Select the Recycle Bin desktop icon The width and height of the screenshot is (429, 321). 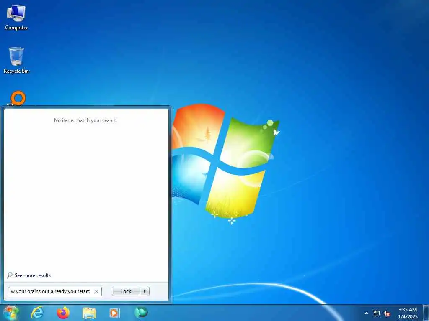pos(16,60)
